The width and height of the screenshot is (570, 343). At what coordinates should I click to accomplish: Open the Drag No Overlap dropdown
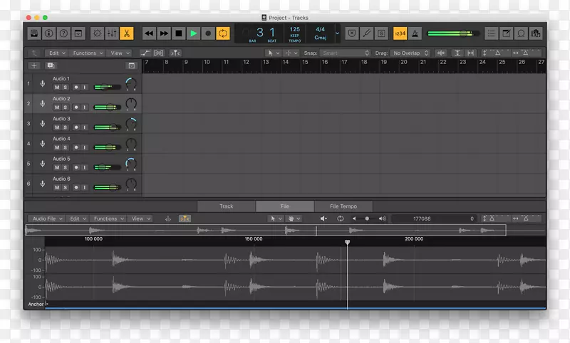point(410,53)
